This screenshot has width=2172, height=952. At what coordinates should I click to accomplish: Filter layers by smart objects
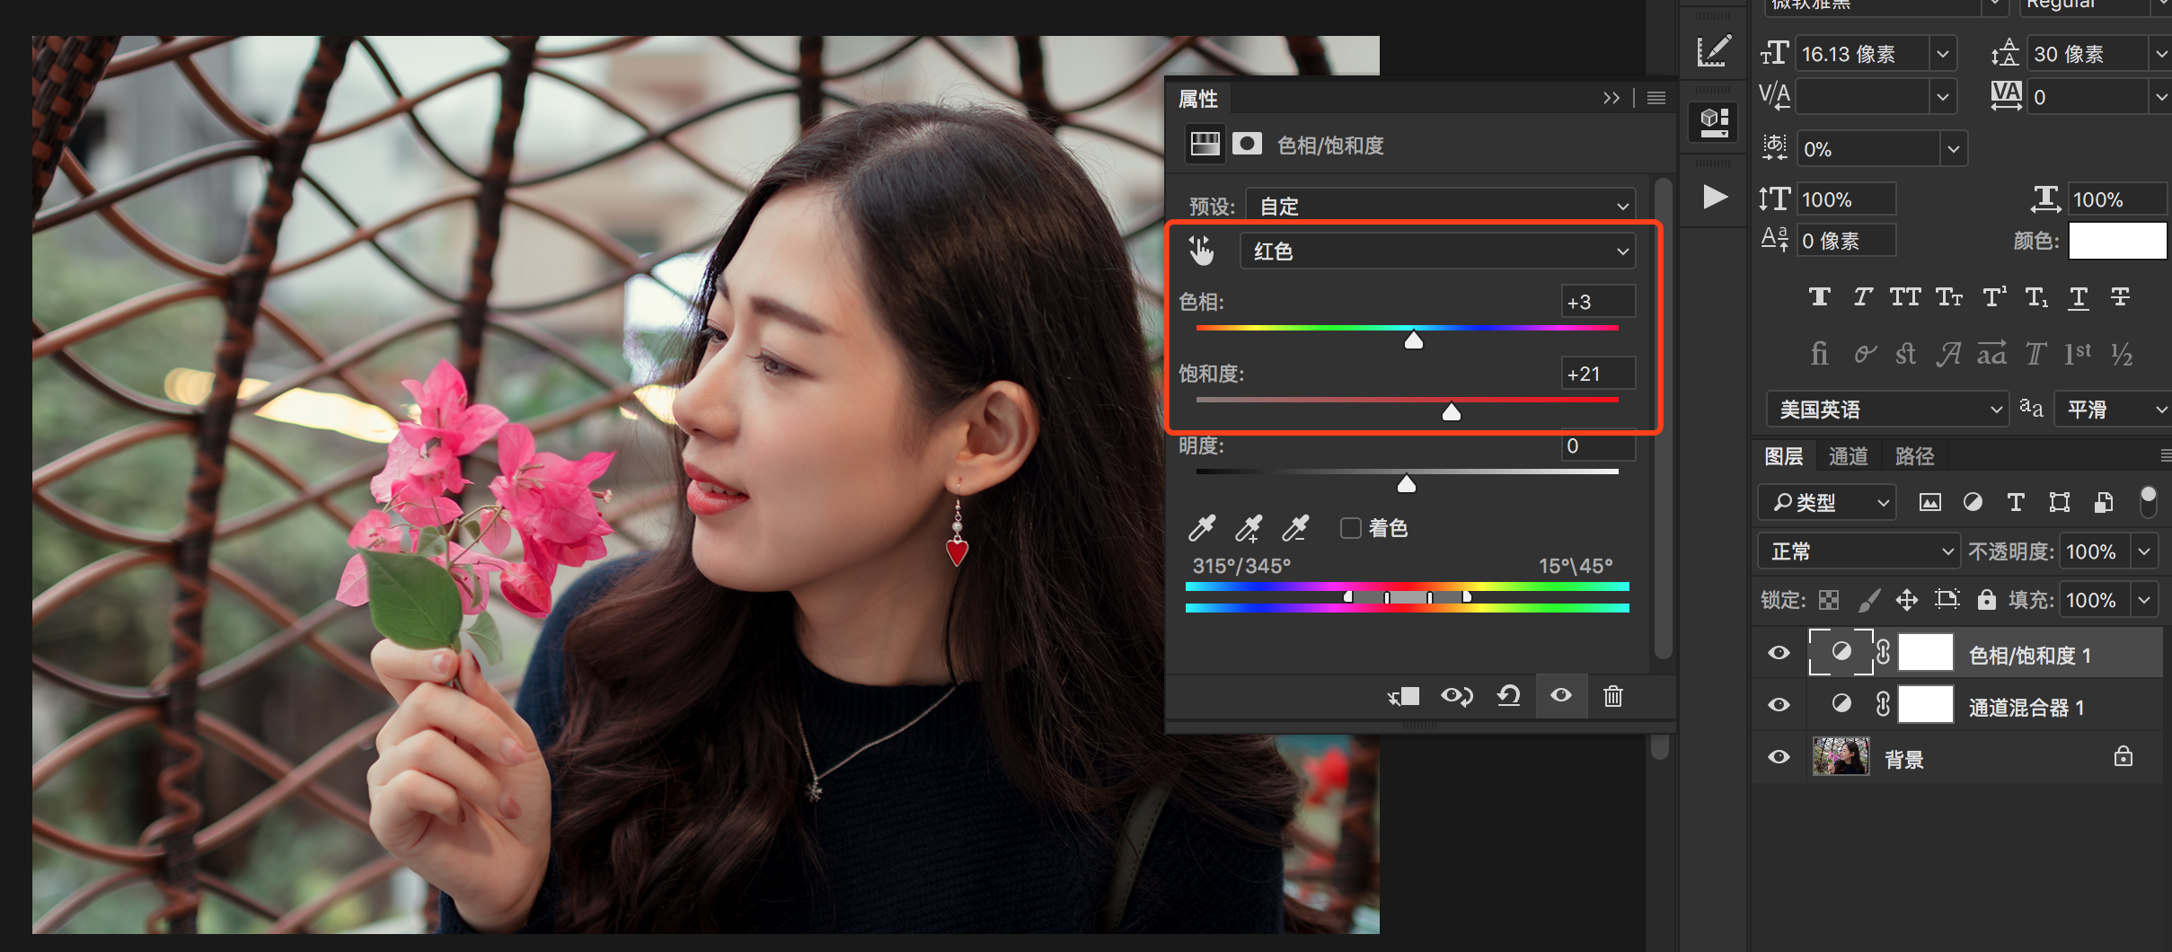(2103, 502)
